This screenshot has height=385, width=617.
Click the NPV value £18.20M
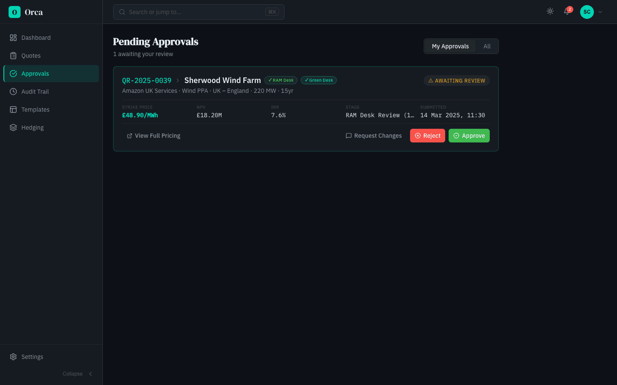click(x=209, y=115)
